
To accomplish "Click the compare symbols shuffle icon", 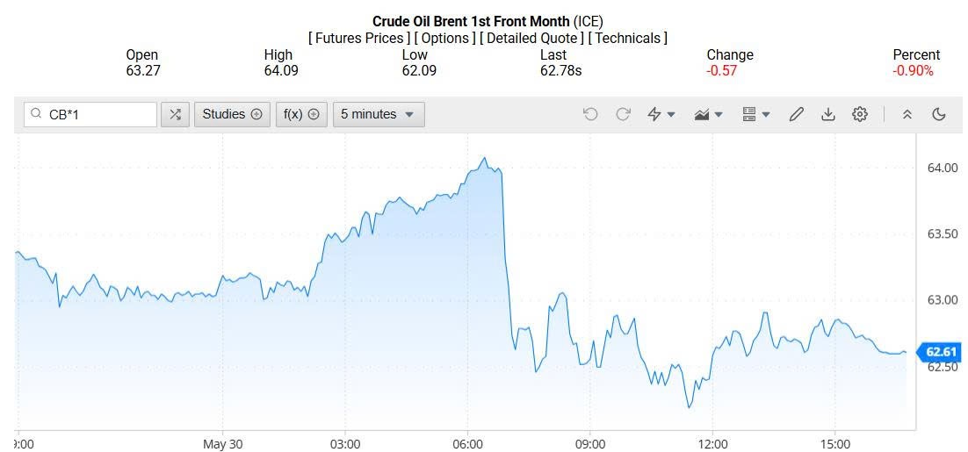I will pyautogui.click(x=176, y=114).
